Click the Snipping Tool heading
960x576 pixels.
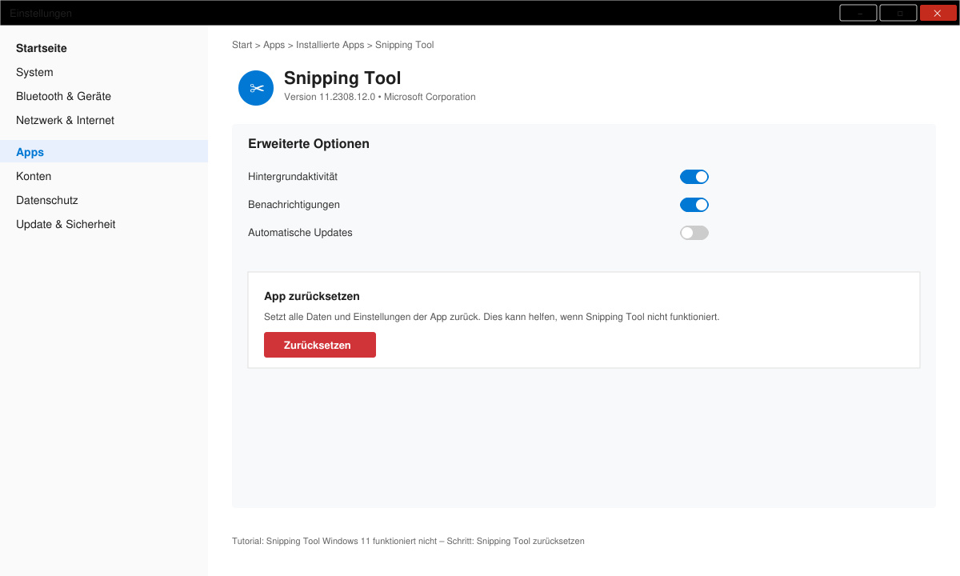(x=342, y=78)
